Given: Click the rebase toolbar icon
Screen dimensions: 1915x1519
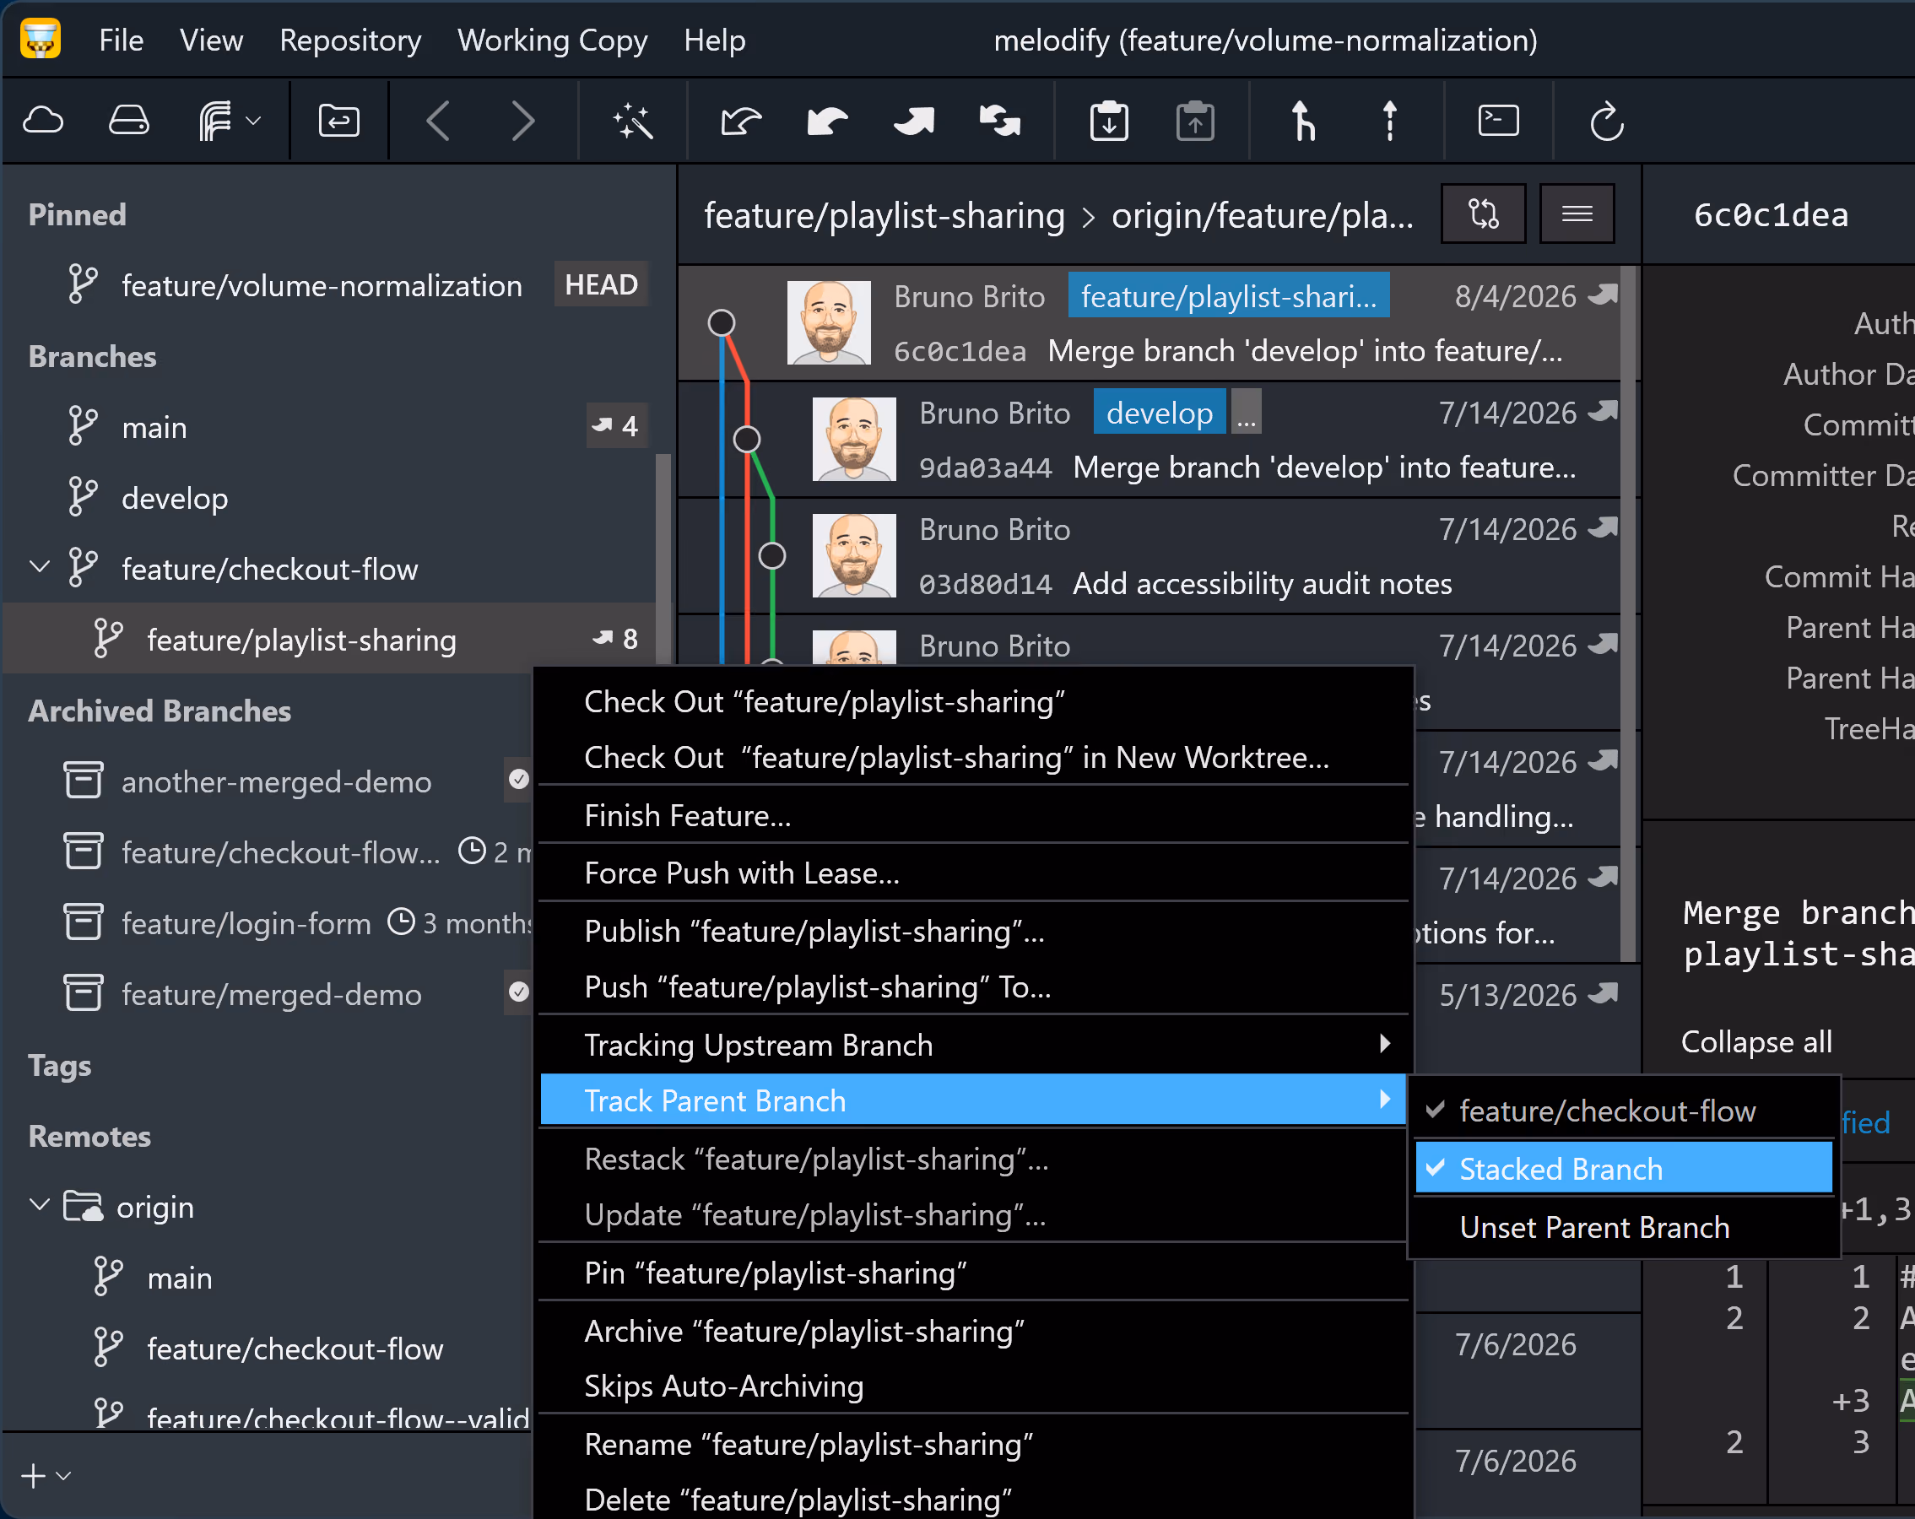Looking at the screenshot, I should coord(1390,120).
